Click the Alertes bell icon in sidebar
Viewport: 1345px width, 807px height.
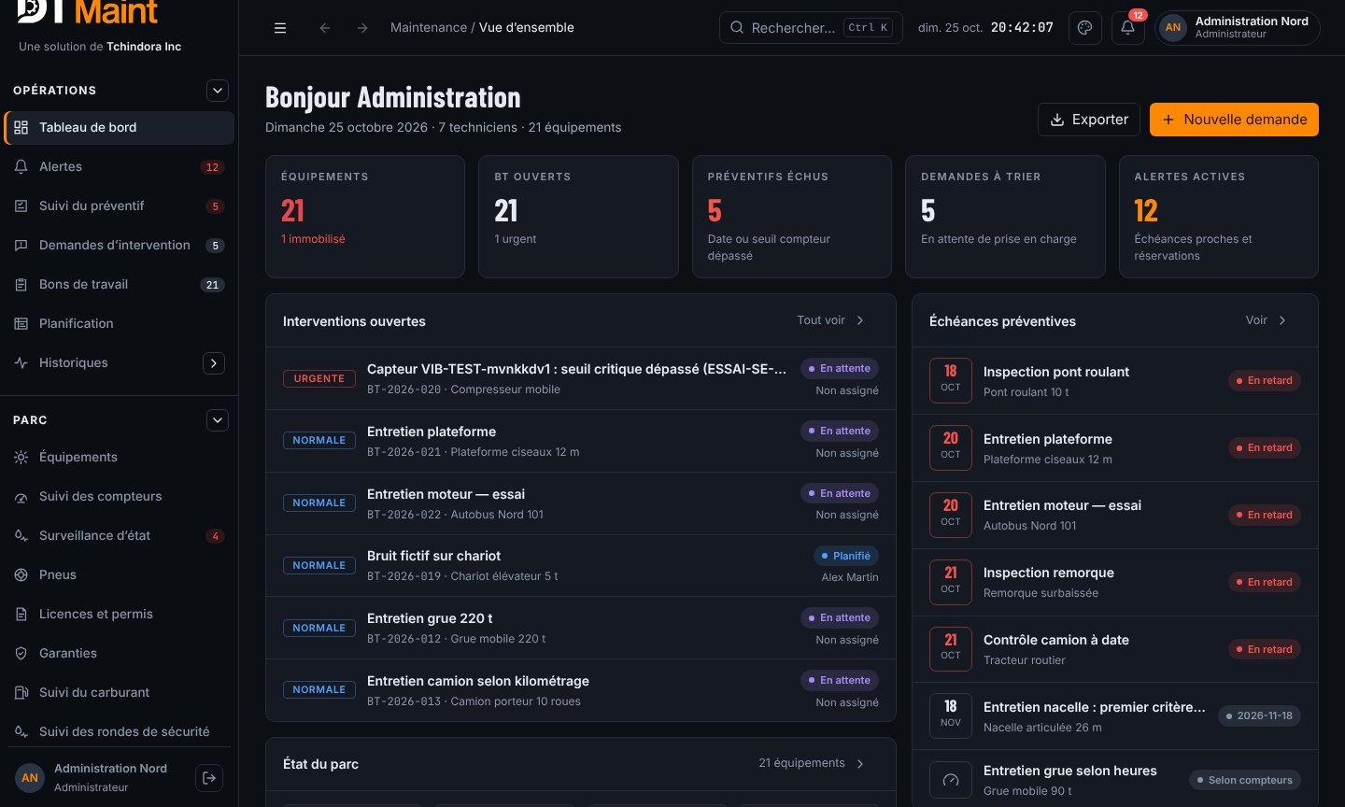[21, 166]
